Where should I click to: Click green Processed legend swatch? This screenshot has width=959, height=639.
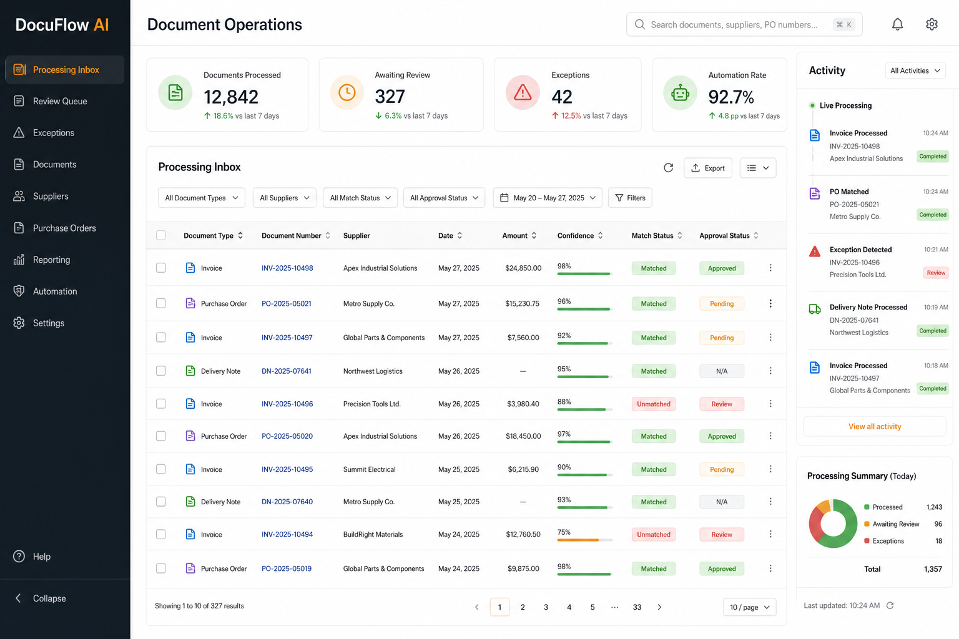867,507
